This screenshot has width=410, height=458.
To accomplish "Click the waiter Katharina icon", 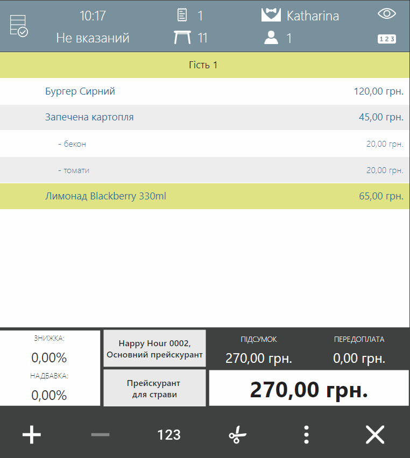I will pyautogui.click(x=271, y=16).
